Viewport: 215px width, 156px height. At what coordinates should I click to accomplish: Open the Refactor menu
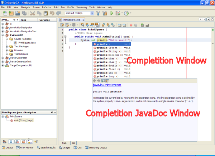(46, 8)
